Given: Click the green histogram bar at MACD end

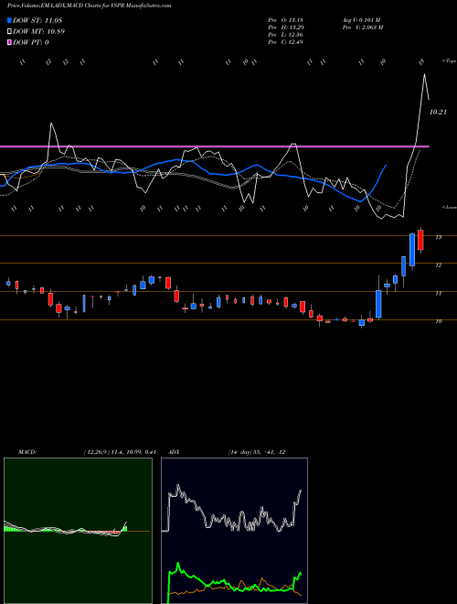Looking at the screenshot, I should 124,528.
